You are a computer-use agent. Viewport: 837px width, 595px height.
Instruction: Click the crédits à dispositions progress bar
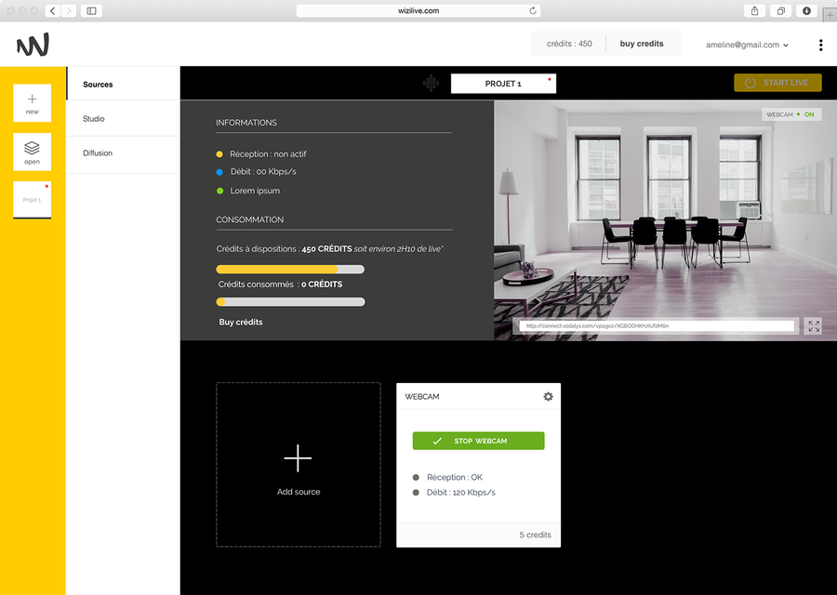tap(290, 270)
